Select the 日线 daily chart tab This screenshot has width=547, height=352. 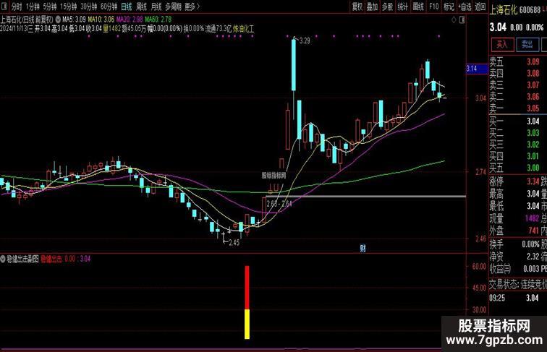(x=127, y=7)
